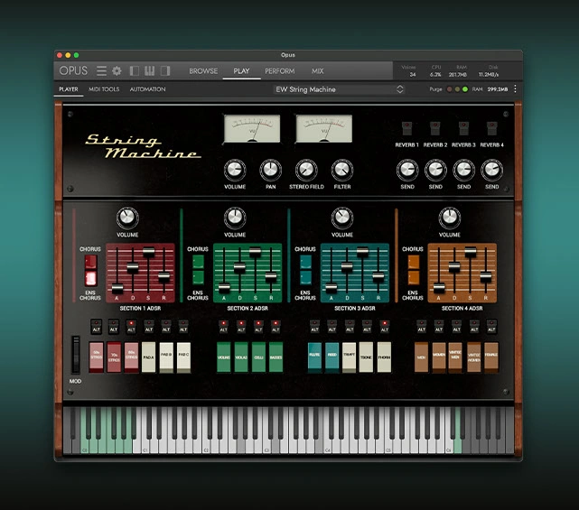Screen dimensions: 579x510
Task: Toggle Section 1 Ens Chorus switch
Action: pyautogui.click(x=91, y=278)
